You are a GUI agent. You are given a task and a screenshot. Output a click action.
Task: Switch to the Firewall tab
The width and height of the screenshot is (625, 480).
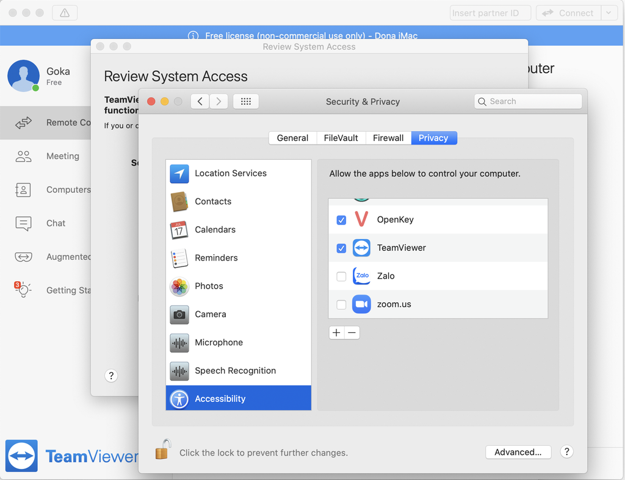point(388,138)
